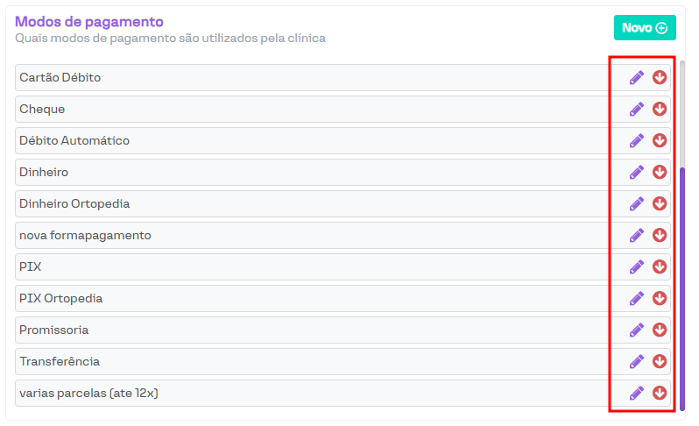Edit the Cheque payment mode

point(637,109)
